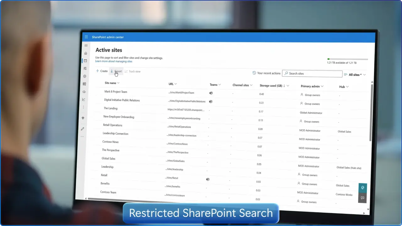The image size is (402, 226).
Task: Open the app launcher waffle icon
Action: (86, 37)
